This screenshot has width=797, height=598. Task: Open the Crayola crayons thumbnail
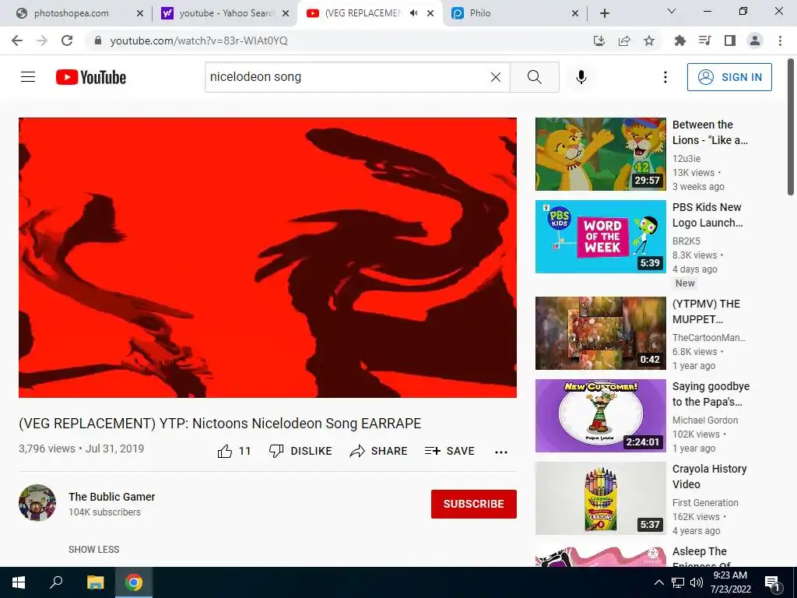point(600,498)
